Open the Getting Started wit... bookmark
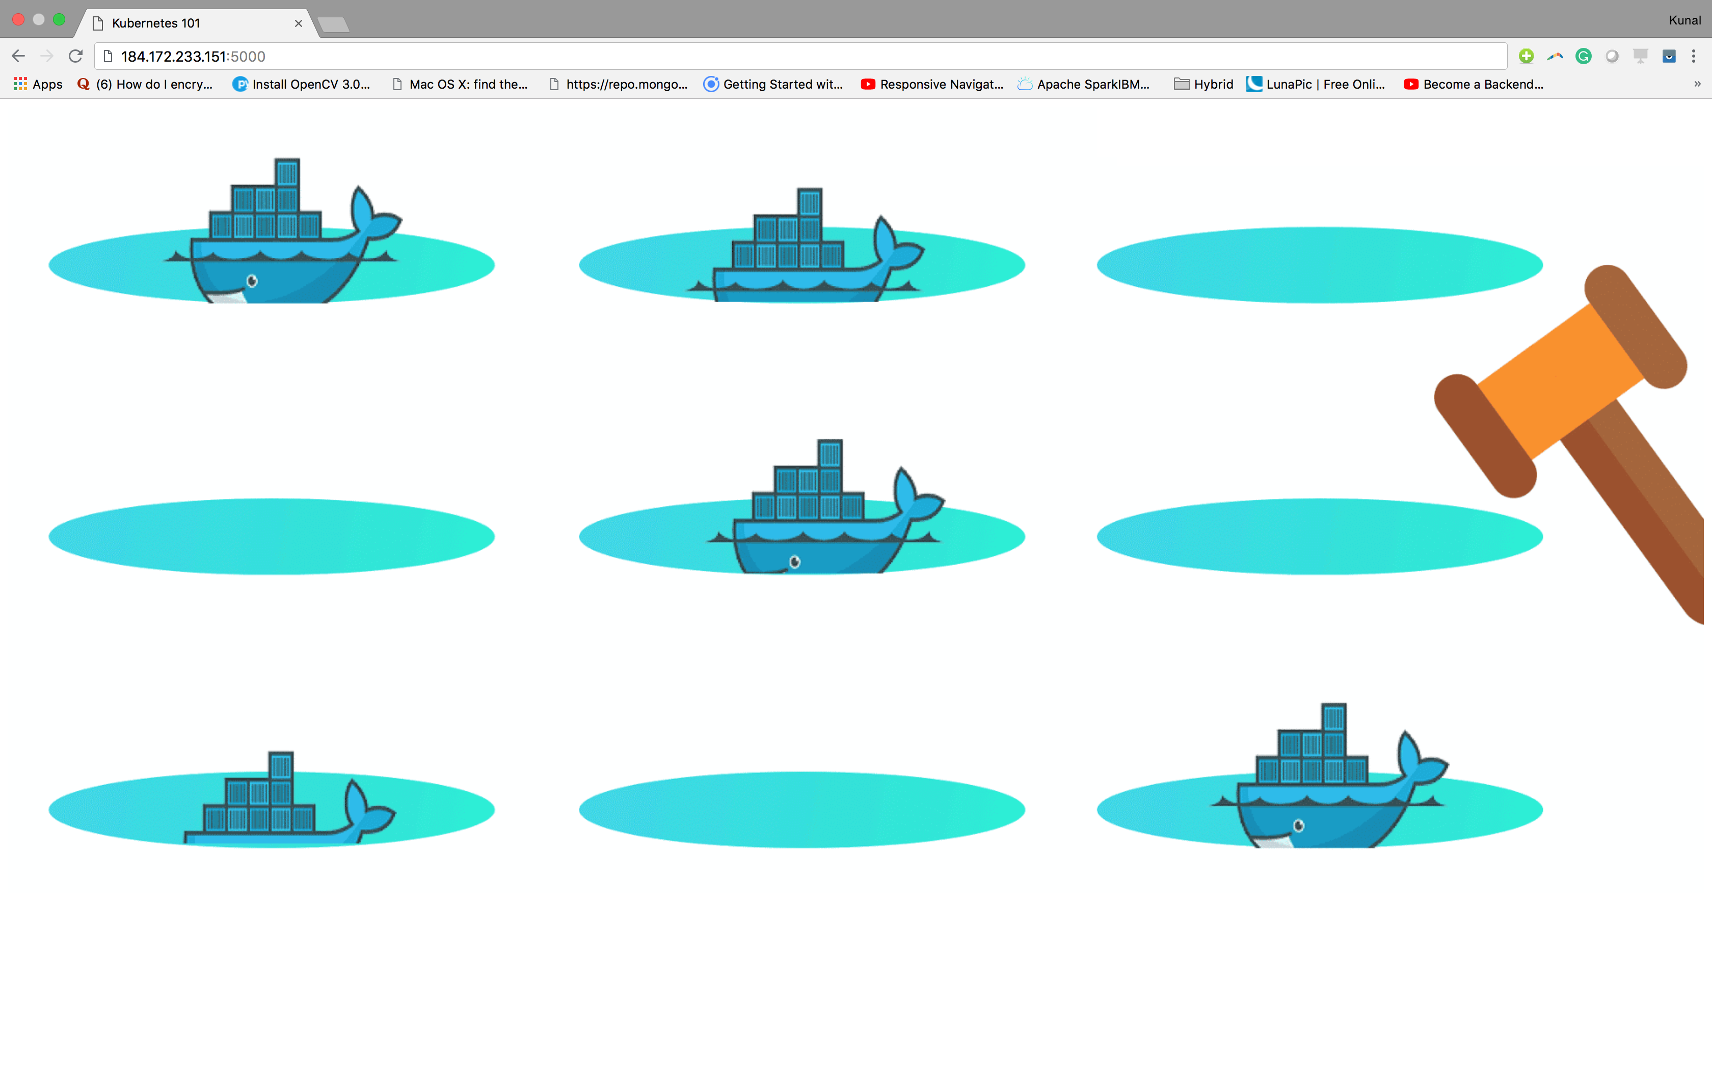The width and height of the screenshot is (1712, 1070). tap(773, 84)
